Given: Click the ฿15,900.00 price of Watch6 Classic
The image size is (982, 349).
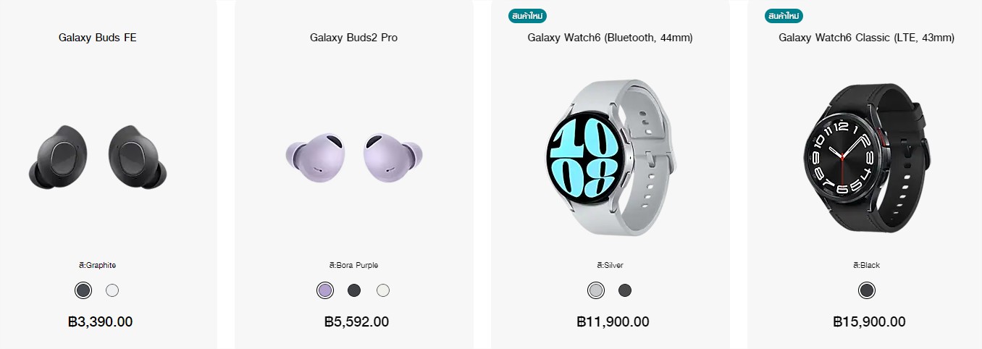Looking at the screenshot, I should pyautogui.click(x=870, y=322).
